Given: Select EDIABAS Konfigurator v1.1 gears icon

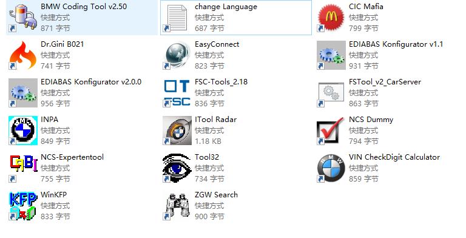Looking at the screenshot, I should click(x=331, y=55).
